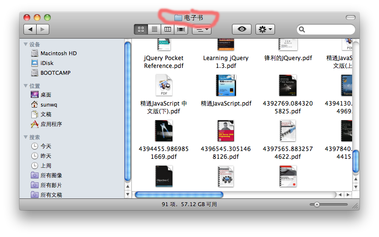This screenshot has width=379, height=237.
Task: Click the icon size slider
Action: [329, 205]
